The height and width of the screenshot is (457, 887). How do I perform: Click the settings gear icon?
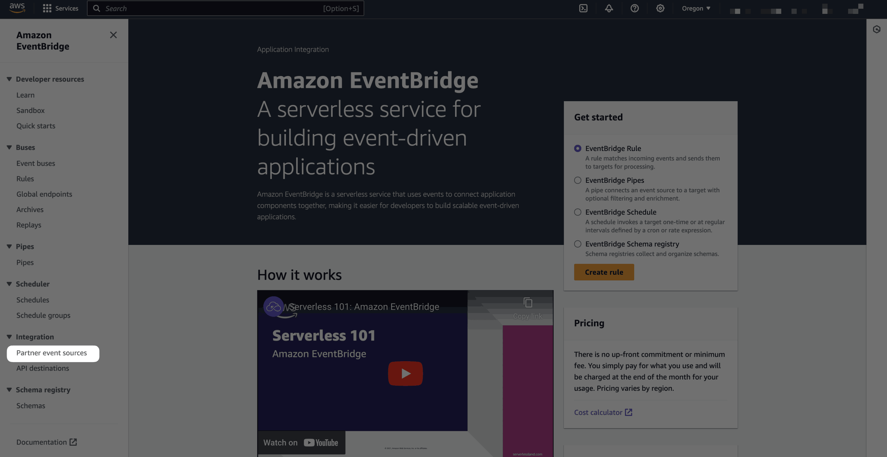tap(660, 8)
